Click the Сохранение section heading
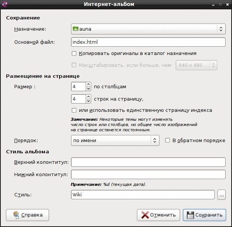 coord(23,18)
